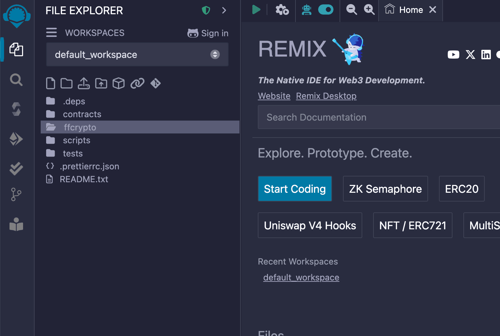Open Remix YouTube channel icon
The height and width of the screenshot is (336, 500).
(454, 55)
